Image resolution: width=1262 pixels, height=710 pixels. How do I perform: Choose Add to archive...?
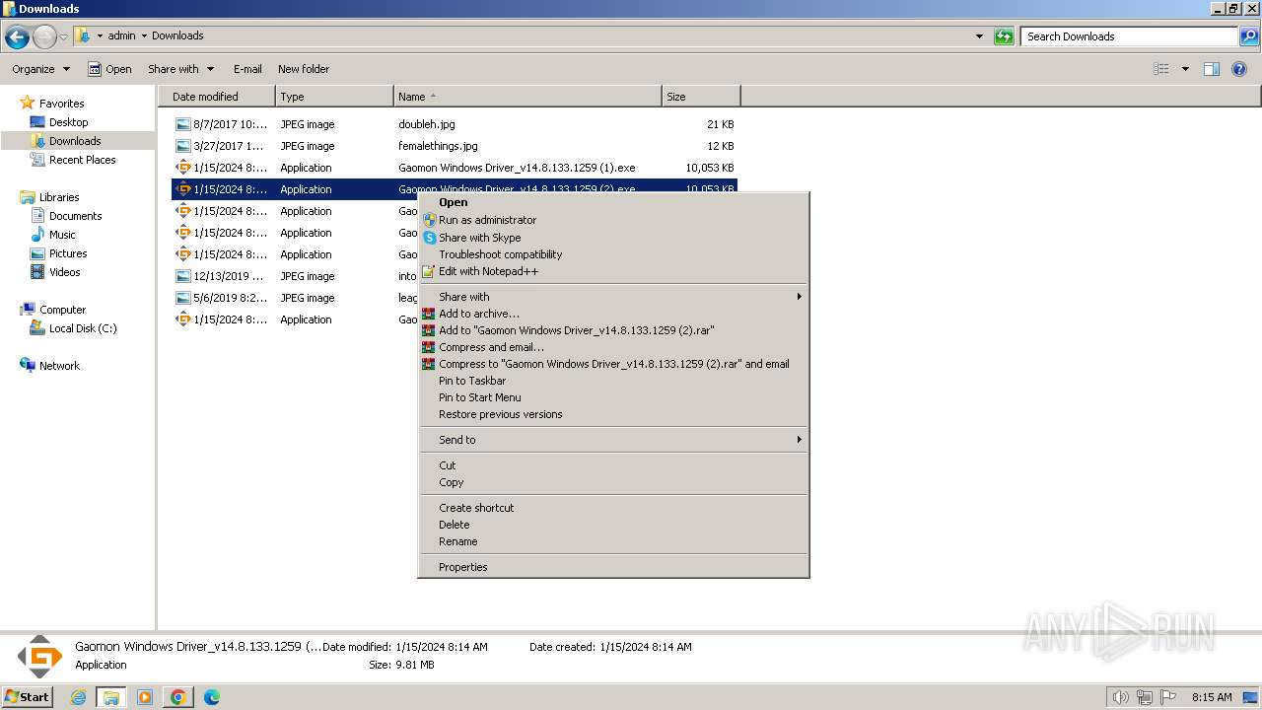(613, 314)
